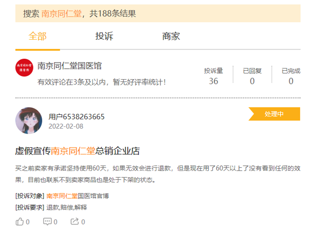Image resolution: width=315 pixels, height=231 pixels.
Task: Click the 处理中 status badge
Action: pyautogui.click(x=274, y=114)
